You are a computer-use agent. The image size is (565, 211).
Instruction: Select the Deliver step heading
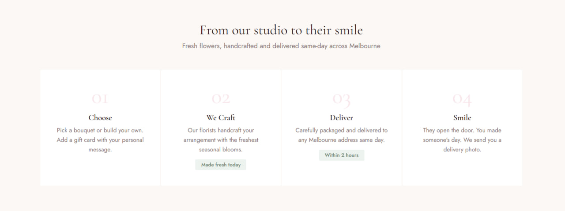pos(342,117)
